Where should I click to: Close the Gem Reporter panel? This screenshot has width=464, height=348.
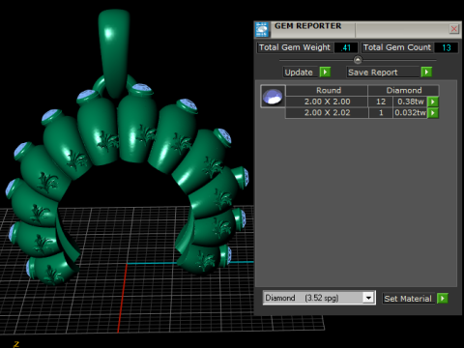point(453,29)
